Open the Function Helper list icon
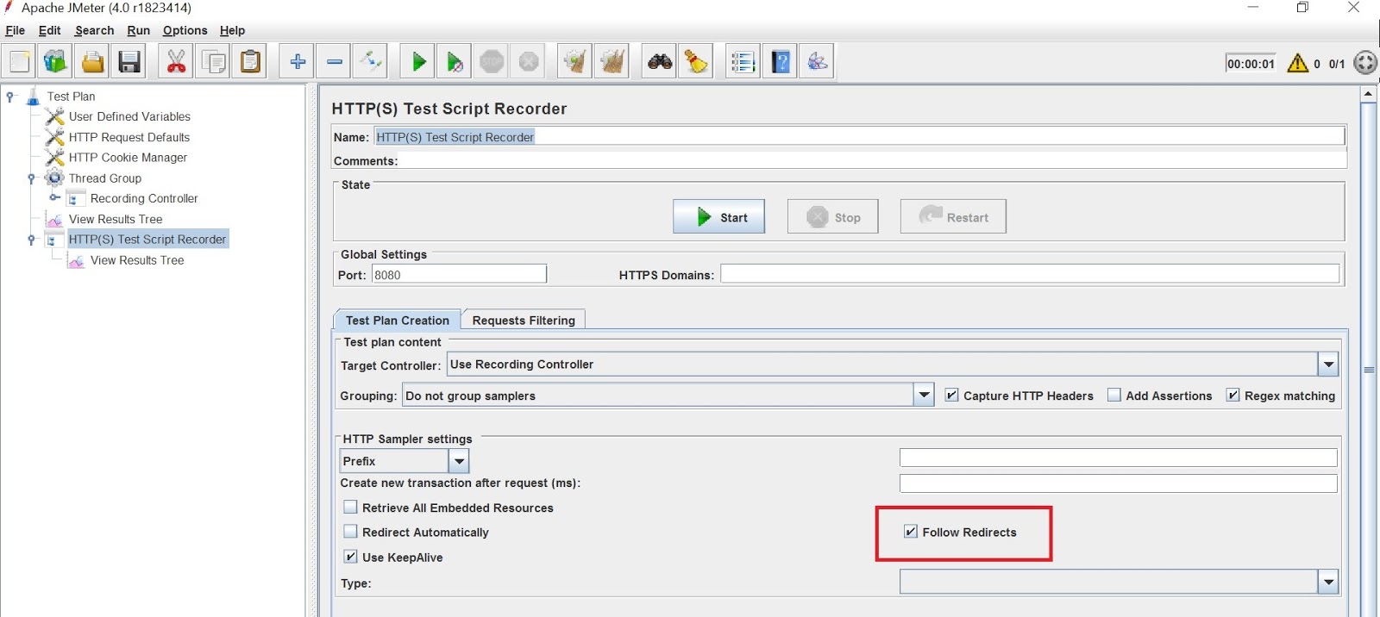Image resolution: width=1380 pixels, height=617 pixels. [x=743, y=62]
